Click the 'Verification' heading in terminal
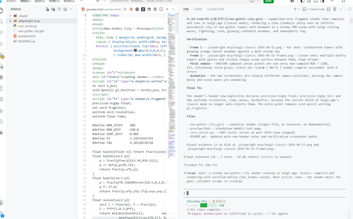Screen dimensions: 353x219 point(197,39)
